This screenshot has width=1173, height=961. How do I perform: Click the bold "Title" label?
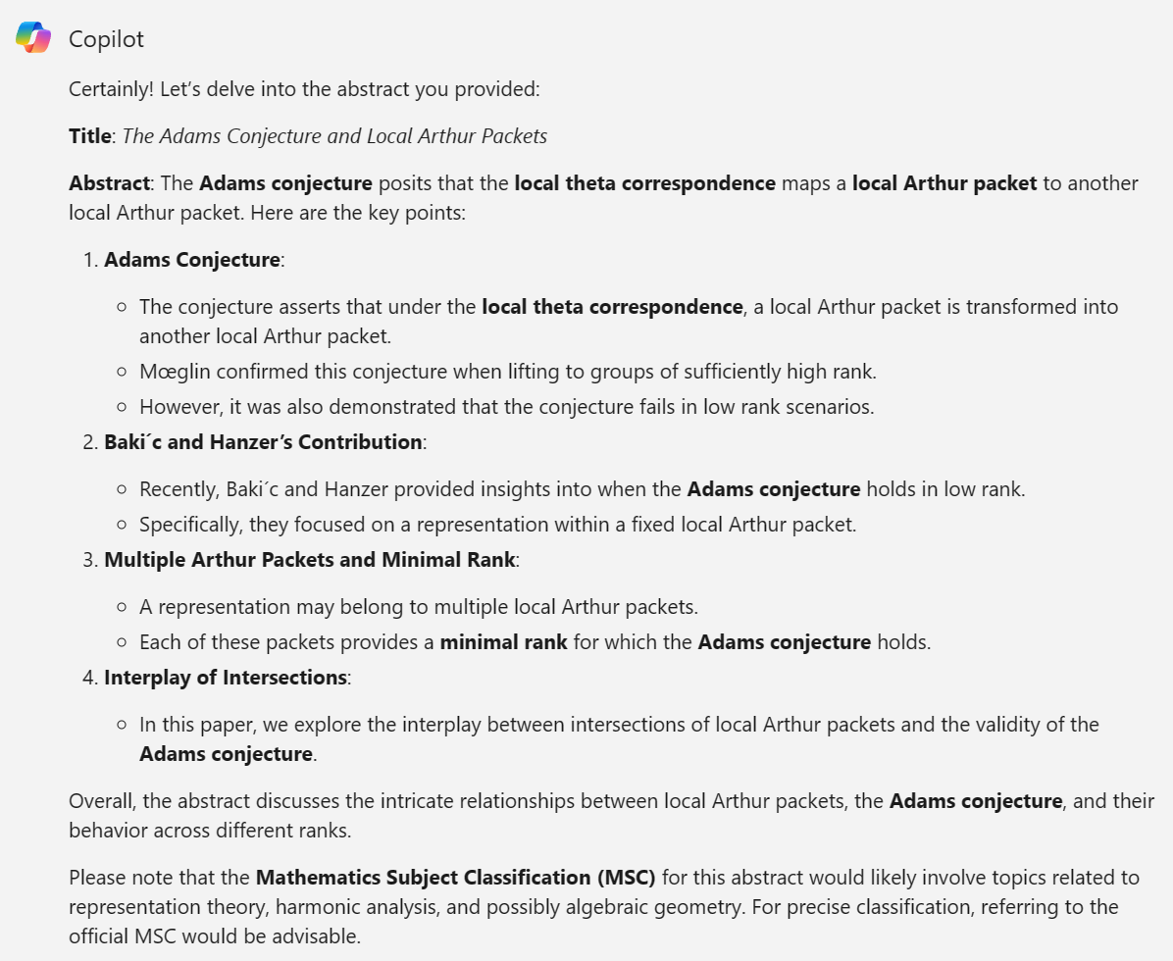[x=90, y=136]
